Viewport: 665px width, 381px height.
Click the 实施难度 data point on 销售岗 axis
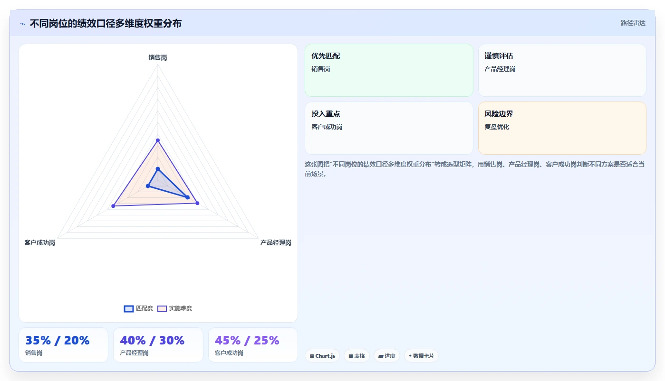(158, 140)
